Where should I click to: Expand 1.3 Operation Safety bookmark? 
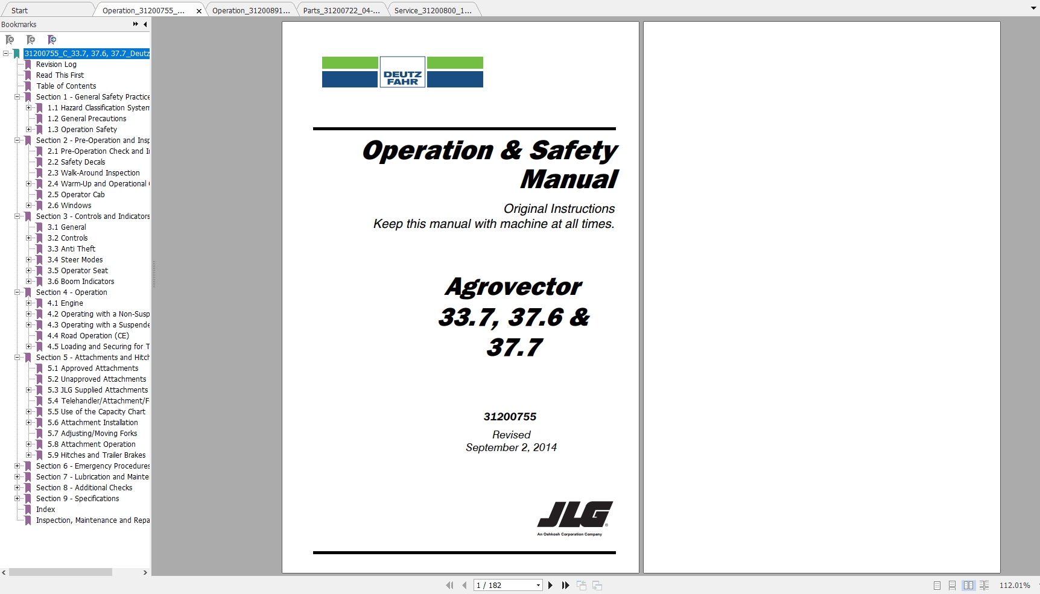[28, 129]
